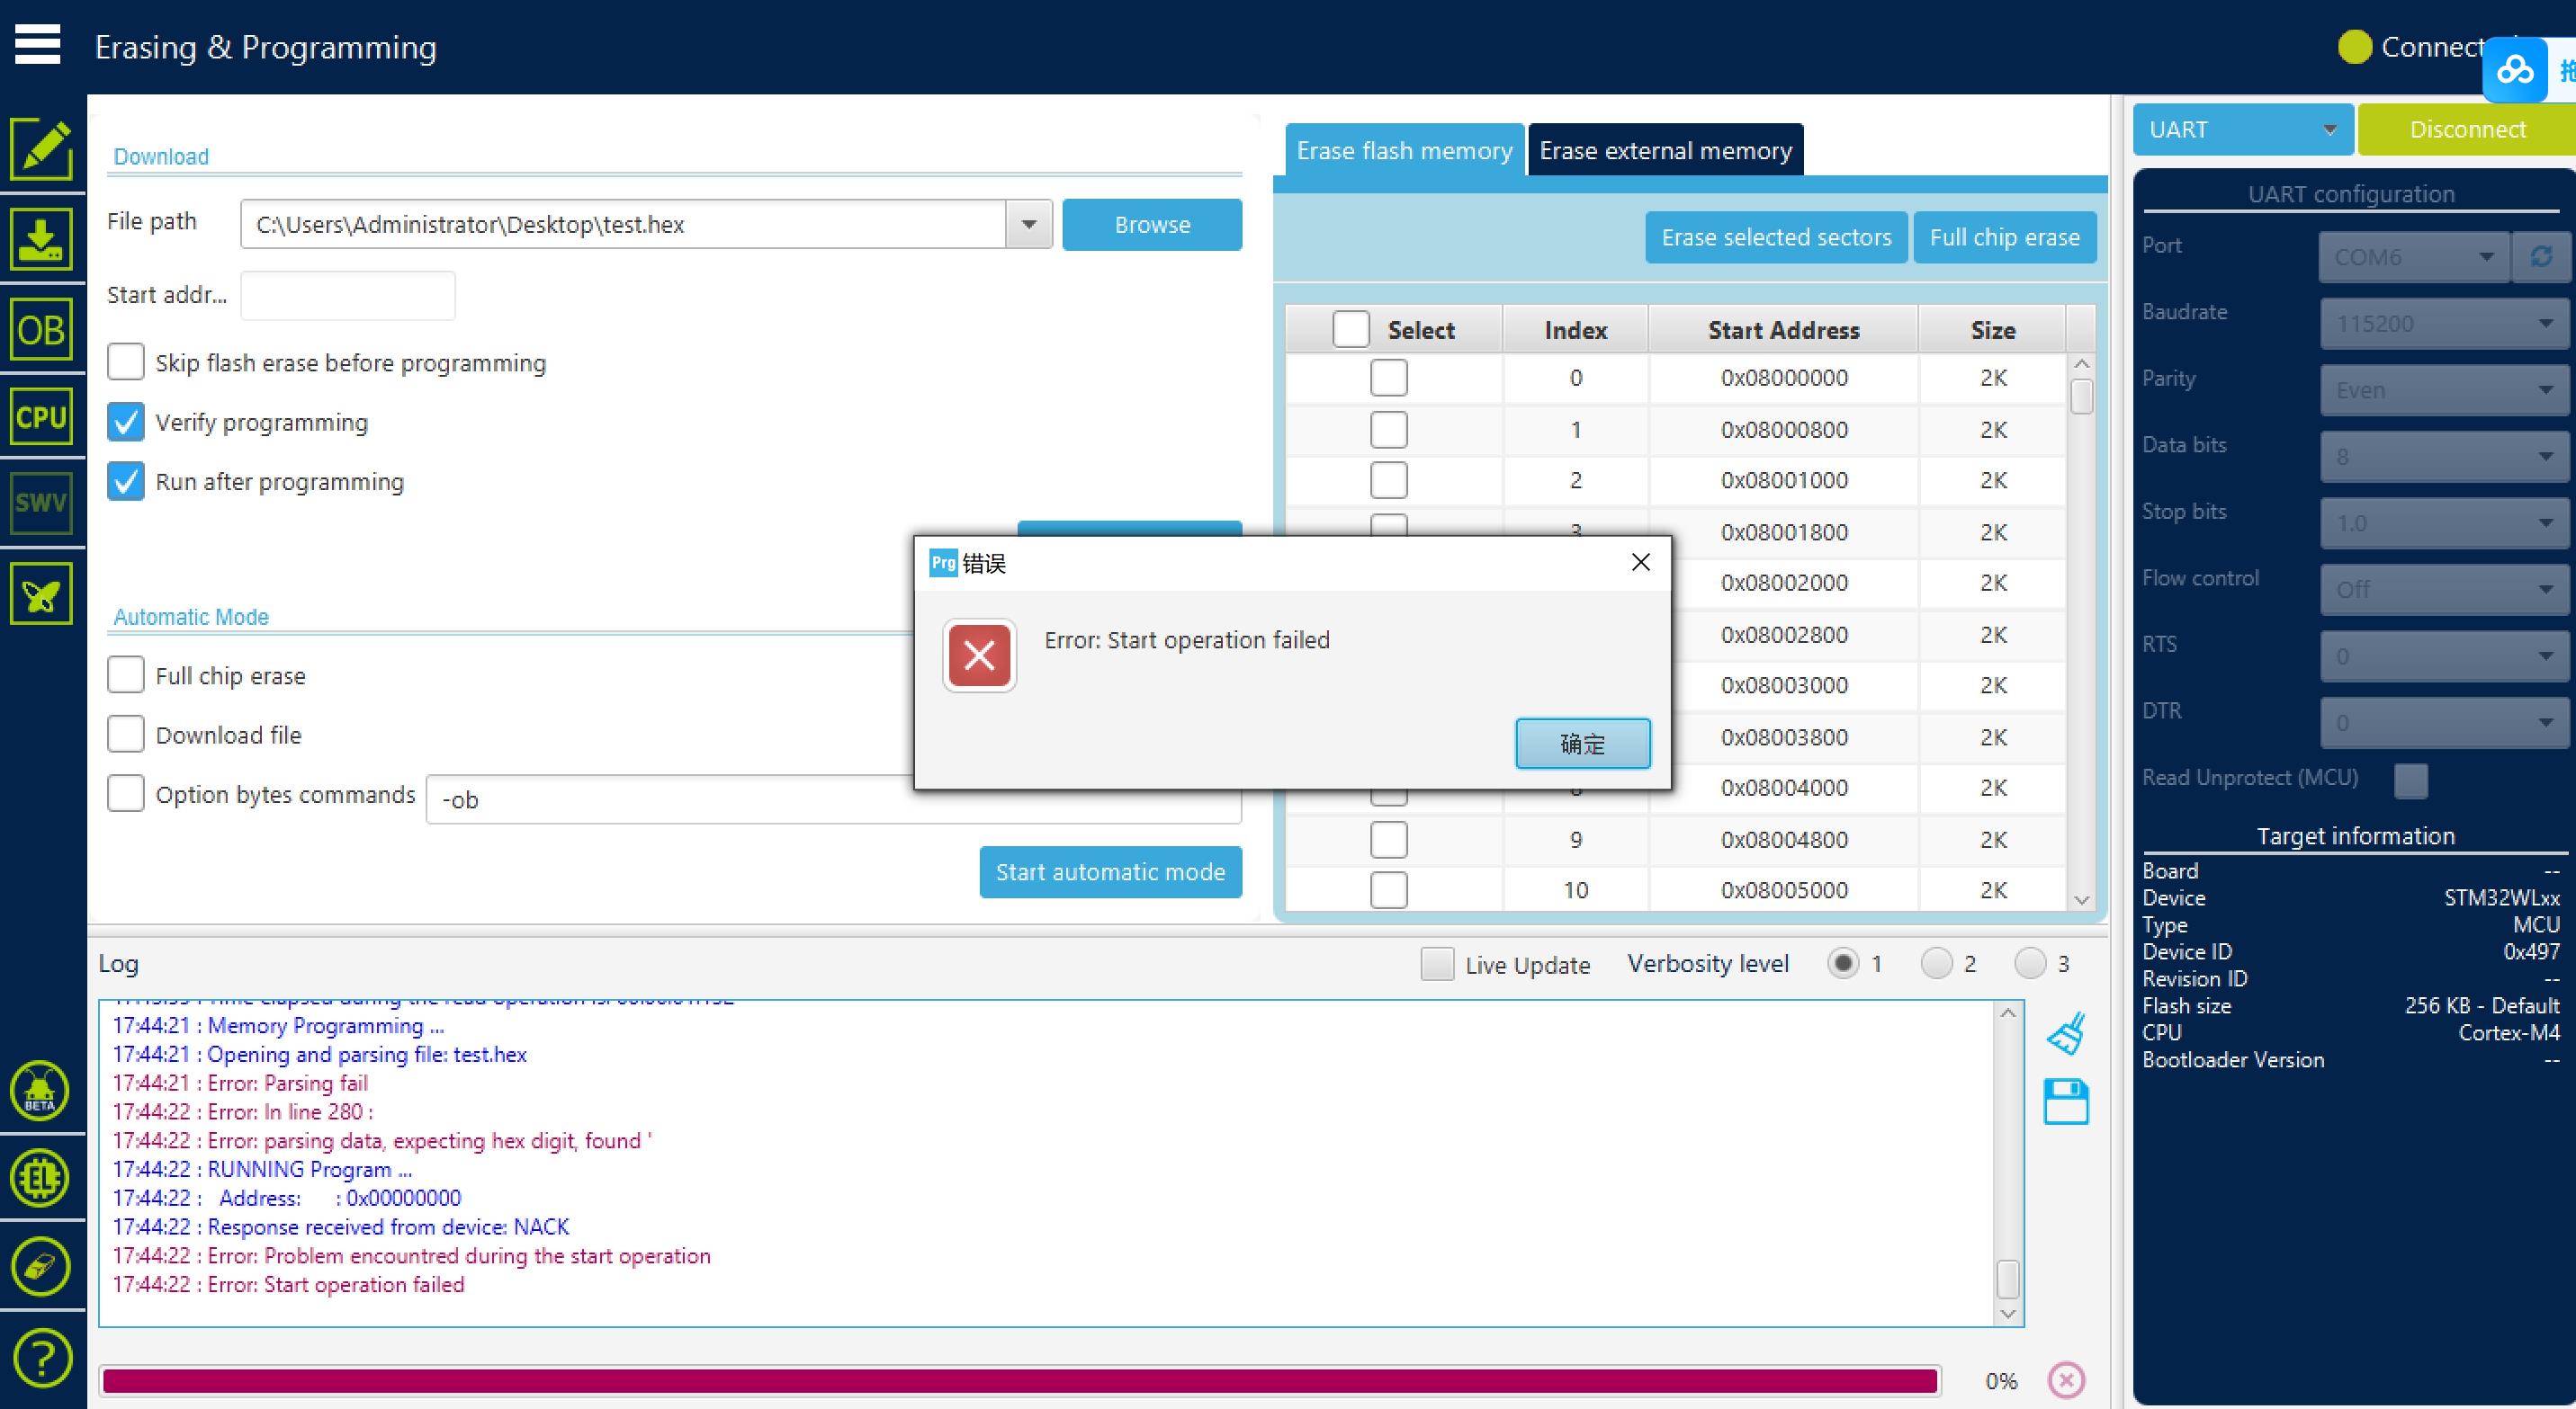Expand the Flow control dropdown

pyautogui.click(x=2444, y=590)
